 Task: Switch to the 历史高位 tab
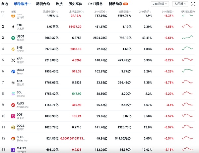click(x=75, y=4)
